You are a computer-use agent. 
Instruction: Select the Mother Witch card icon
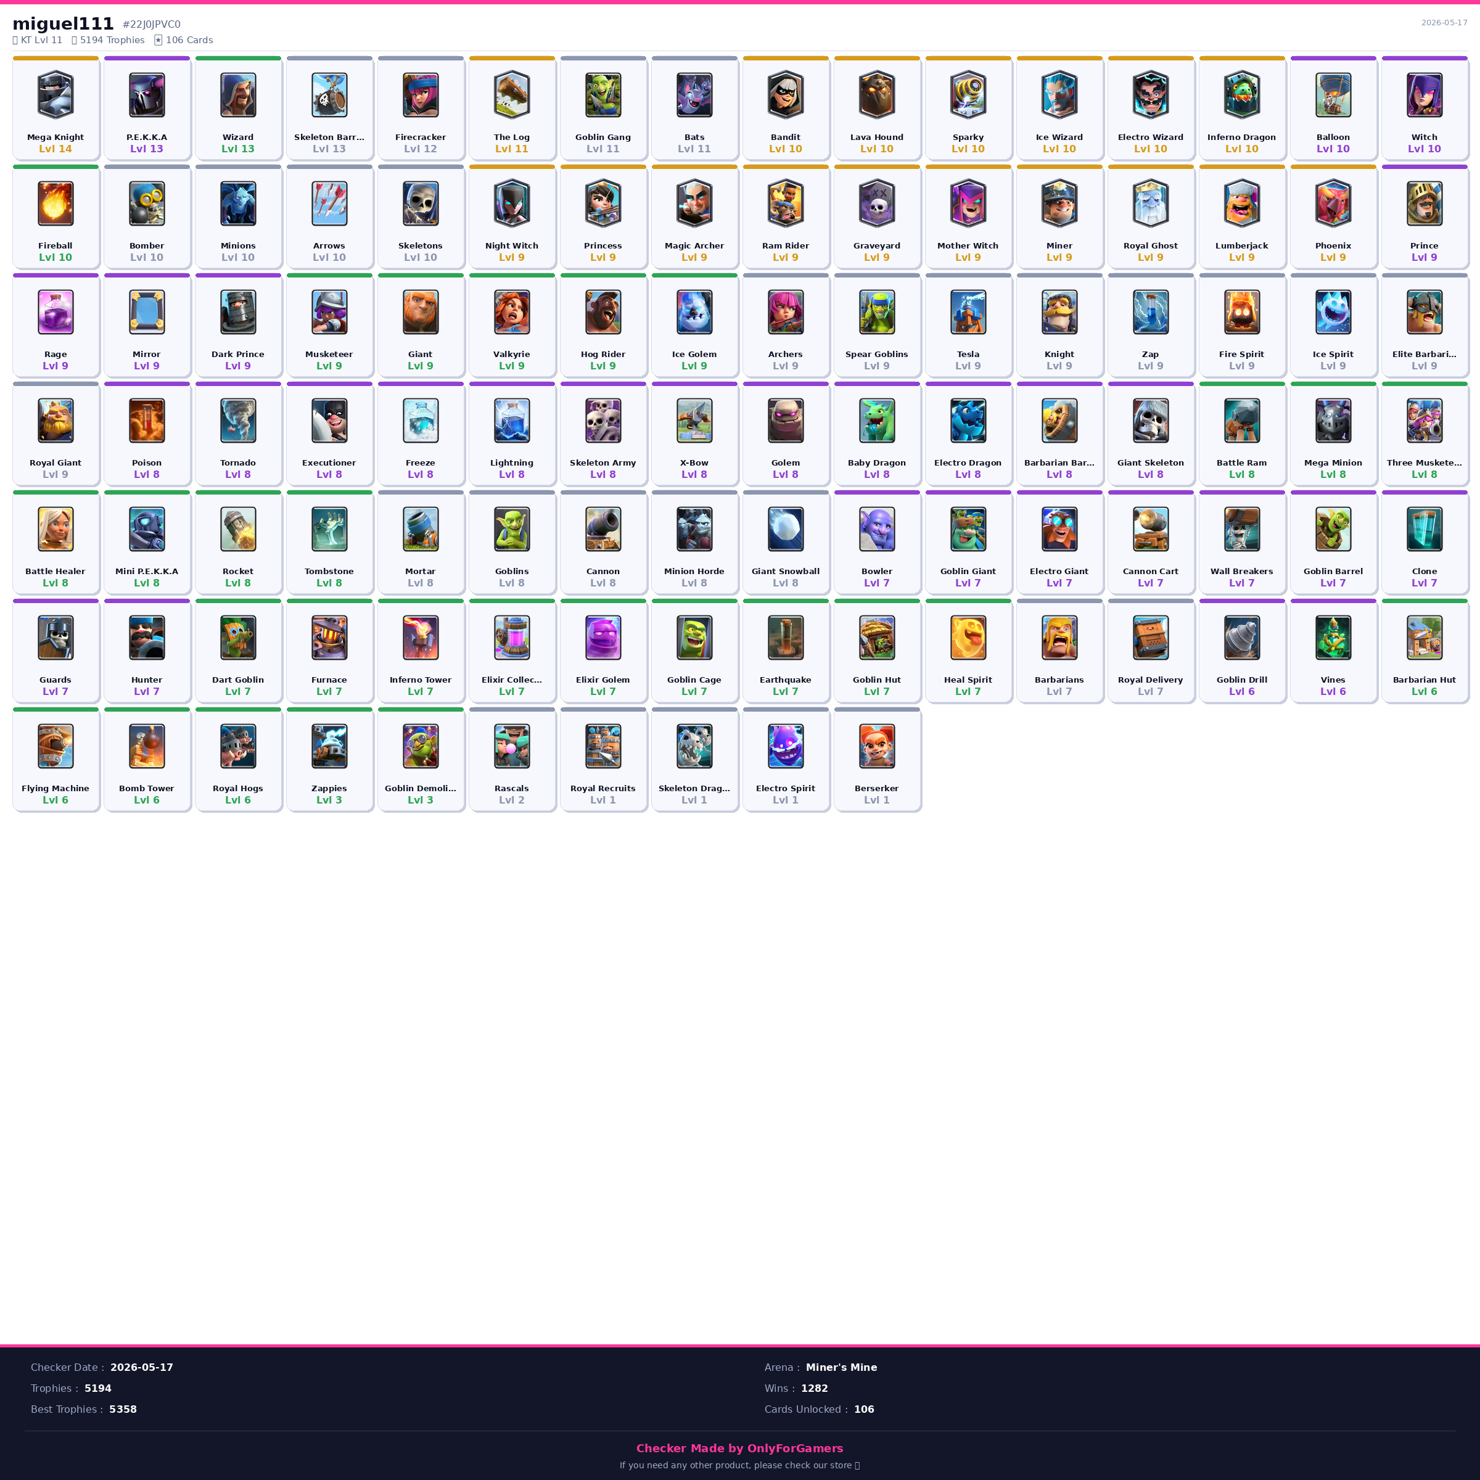[x=968, y=203]
